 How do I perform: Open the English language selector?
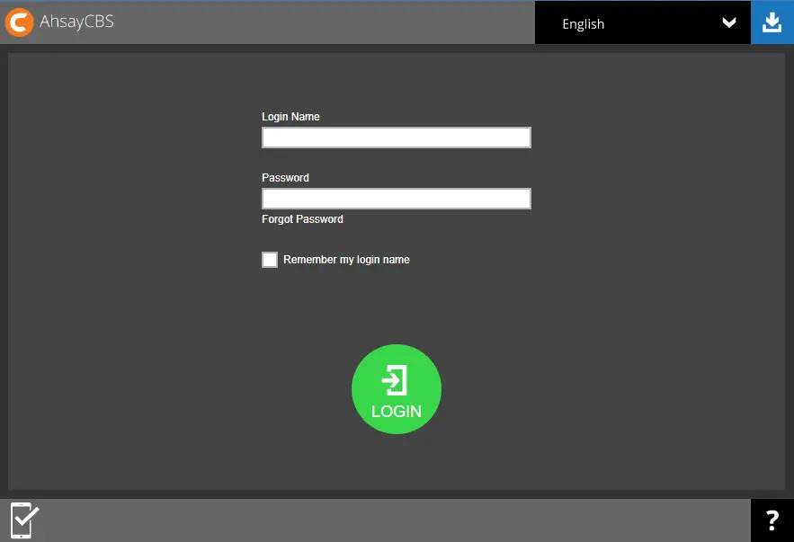(x=629, y=23)
